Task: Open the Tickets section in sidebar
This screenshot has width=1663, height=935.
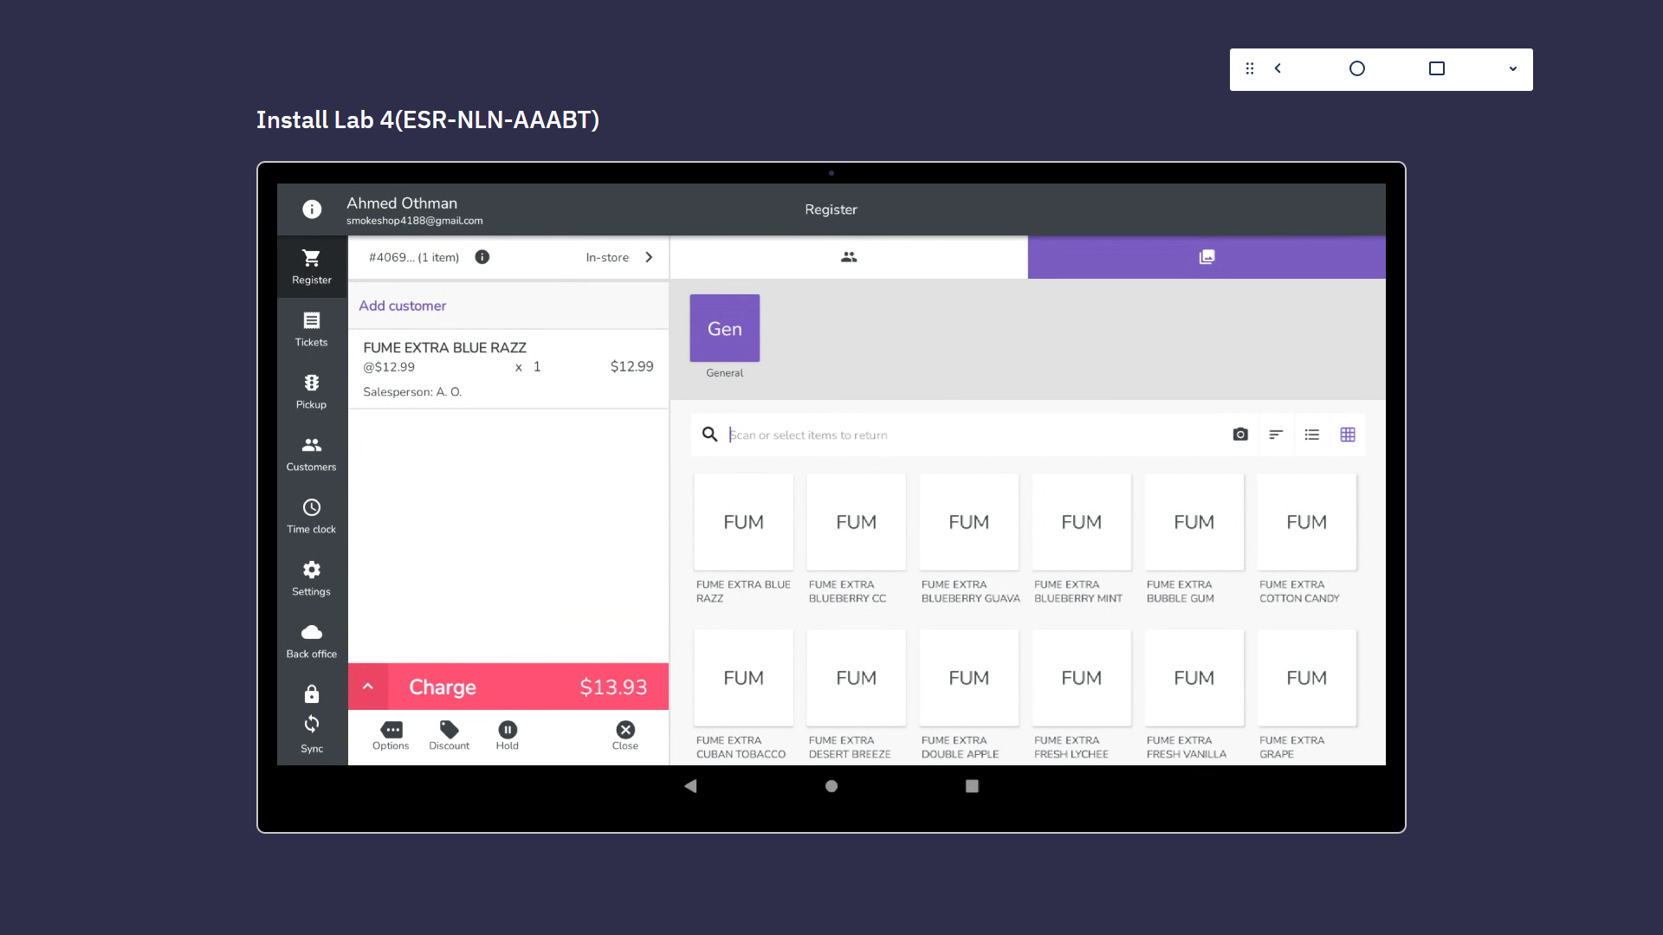Action: 311,329
